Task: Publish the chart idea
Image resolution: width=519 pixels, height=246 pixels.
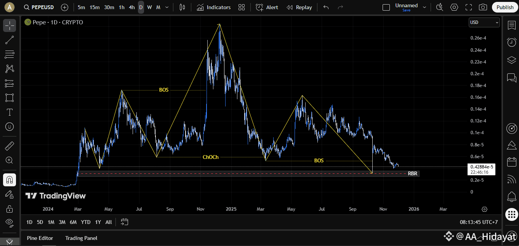Action: [x=505, y=7]
